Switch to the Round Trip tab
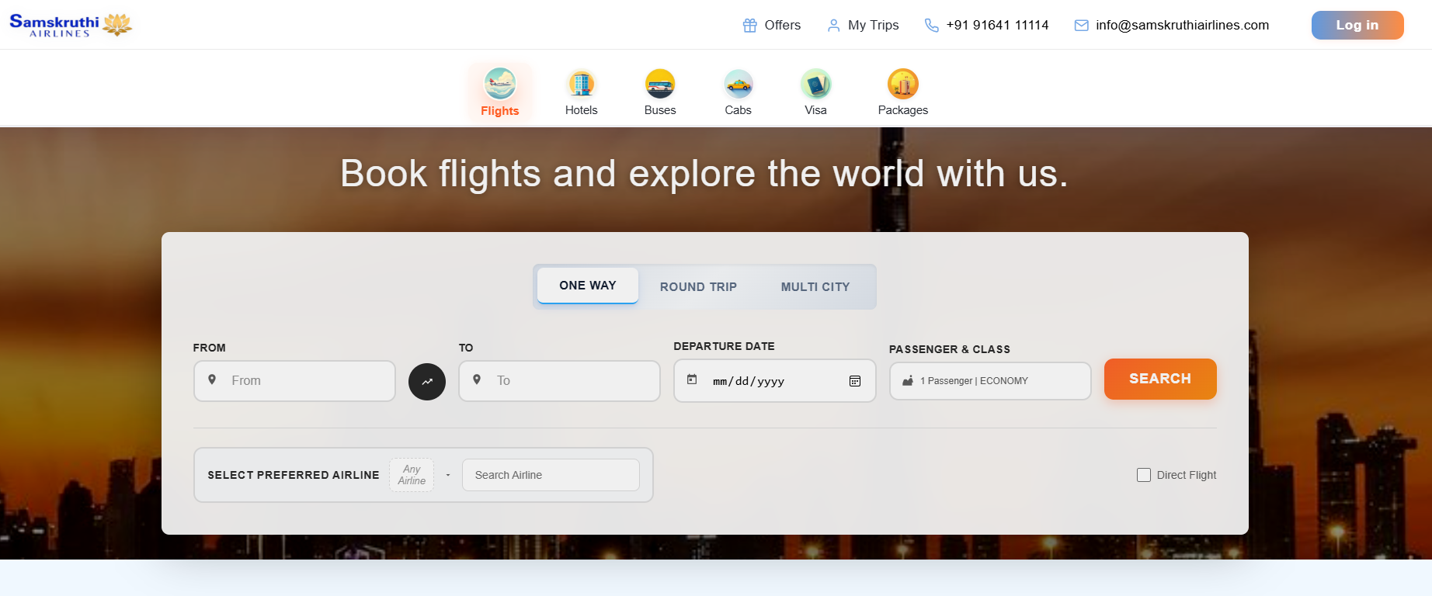The image size is (1432, 596). (698, 287)
